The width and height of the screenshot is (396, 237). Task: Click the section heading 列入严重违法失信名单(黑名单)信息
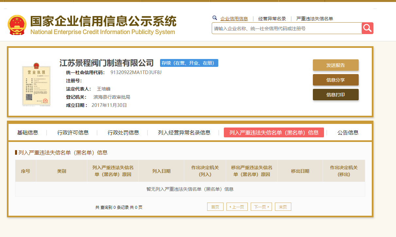click(63, 152)
